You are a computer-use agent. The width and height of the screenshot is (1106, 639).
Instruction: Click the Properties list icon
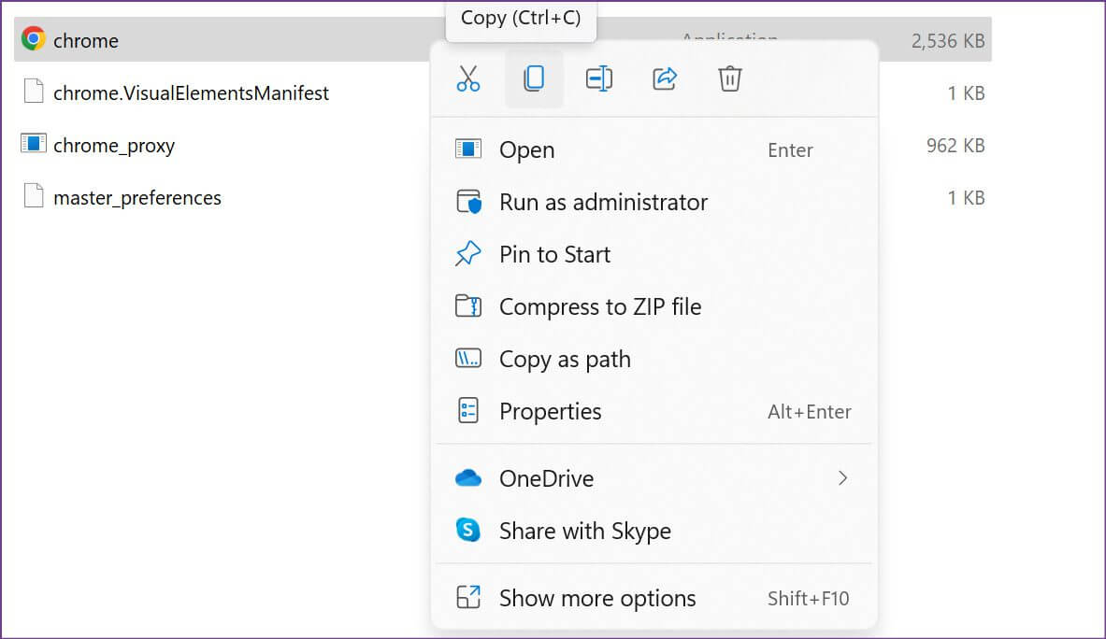468,411
